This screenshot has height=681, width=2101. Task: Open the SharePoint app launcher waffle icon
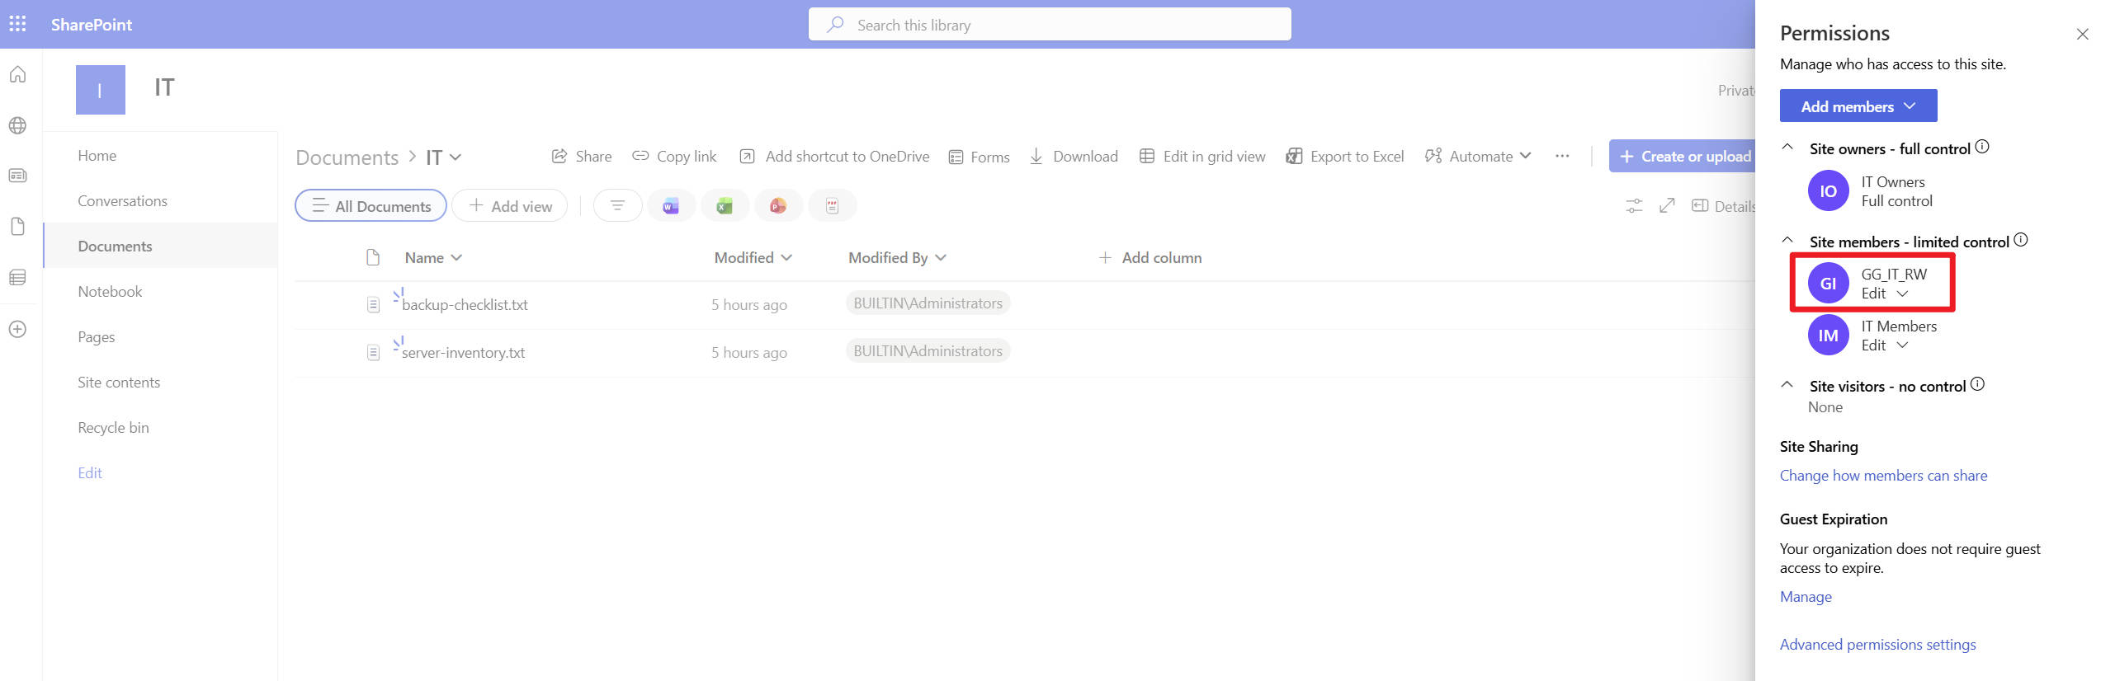[x=17, y=24]
